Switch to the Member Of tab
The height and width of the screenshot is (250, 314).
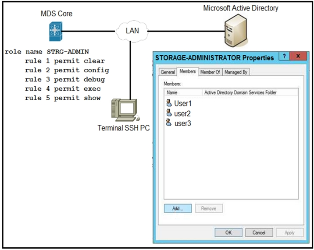210,72
